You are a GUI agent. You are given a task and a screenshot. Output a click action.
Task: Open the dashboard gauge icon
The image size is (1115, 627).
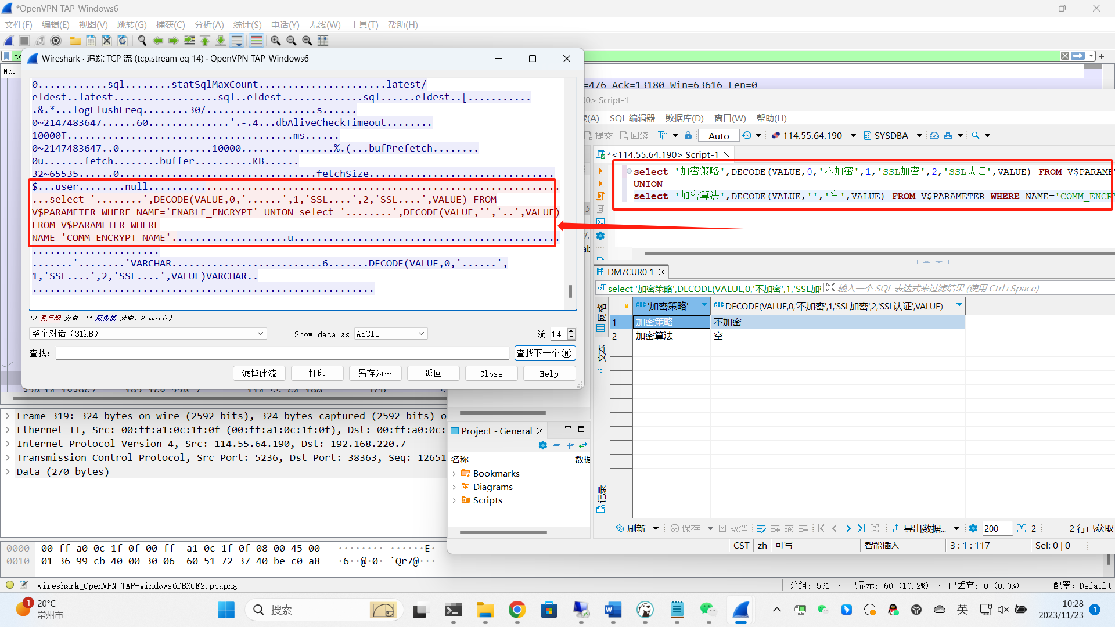(934, 135)
